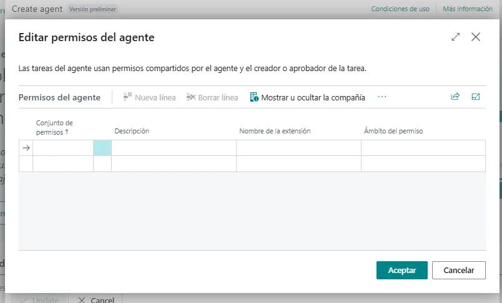Image resolution: width=502 pixels, height=303 pixels.
Task: Click the Descripción column header
Action: click(132, 131)
